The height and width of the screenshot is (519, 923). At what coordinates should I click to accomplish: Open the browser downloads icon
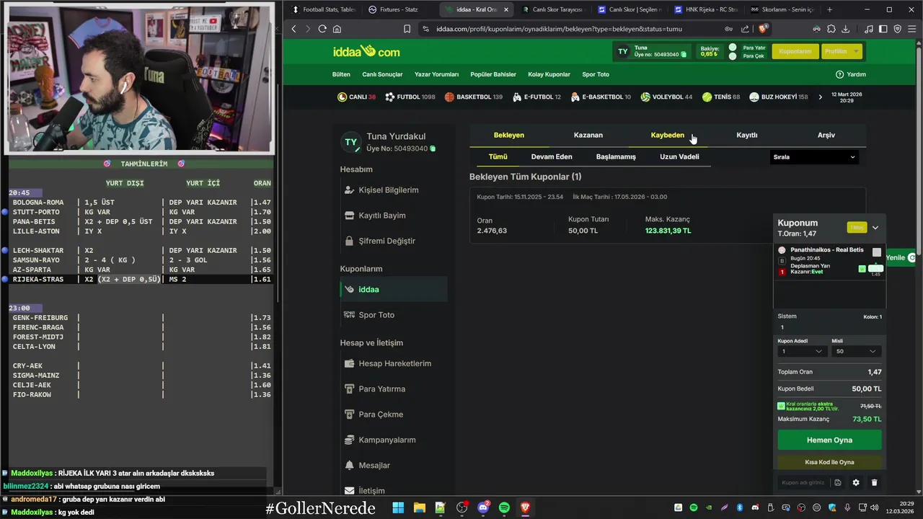pos(845,29)
